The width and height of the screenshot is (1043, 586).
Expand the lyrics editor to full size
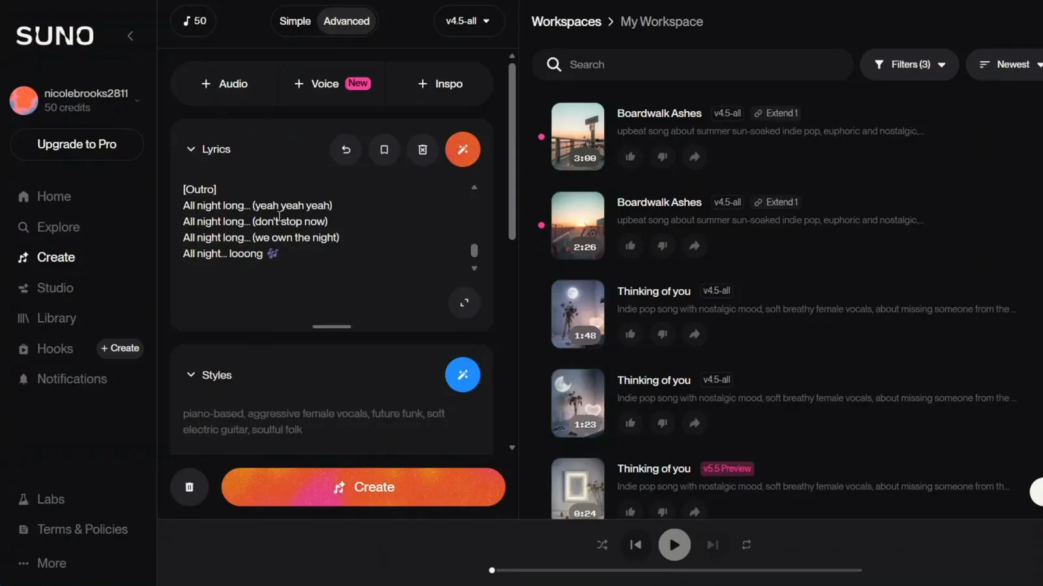pyautogui.click(x=464, y=303)
